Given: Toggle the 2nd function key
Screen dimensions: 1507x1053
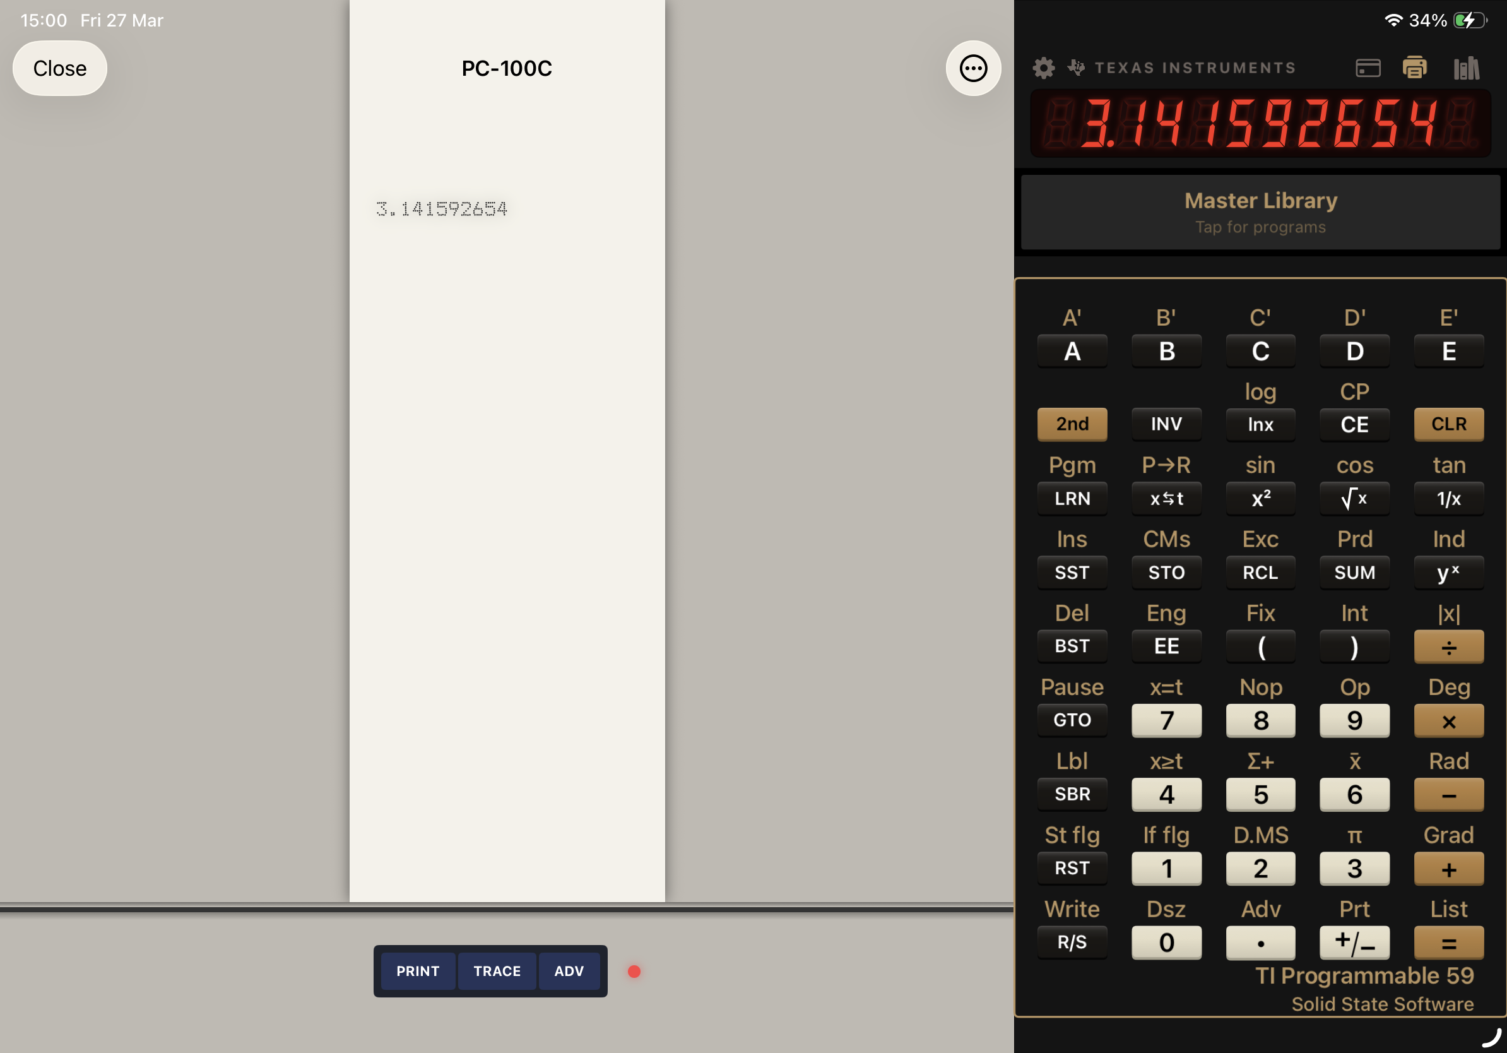Looking at the screenshot, I should click(1072, 424).
